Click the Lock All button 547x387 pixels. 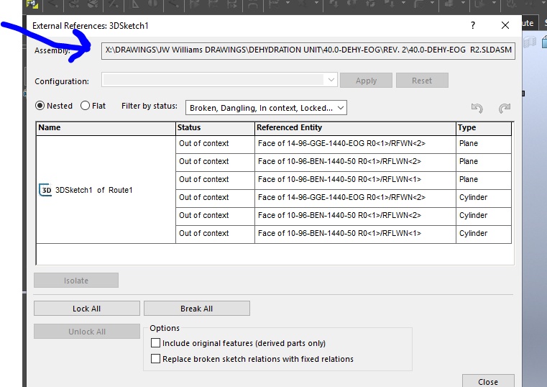[x=86, y=309]
